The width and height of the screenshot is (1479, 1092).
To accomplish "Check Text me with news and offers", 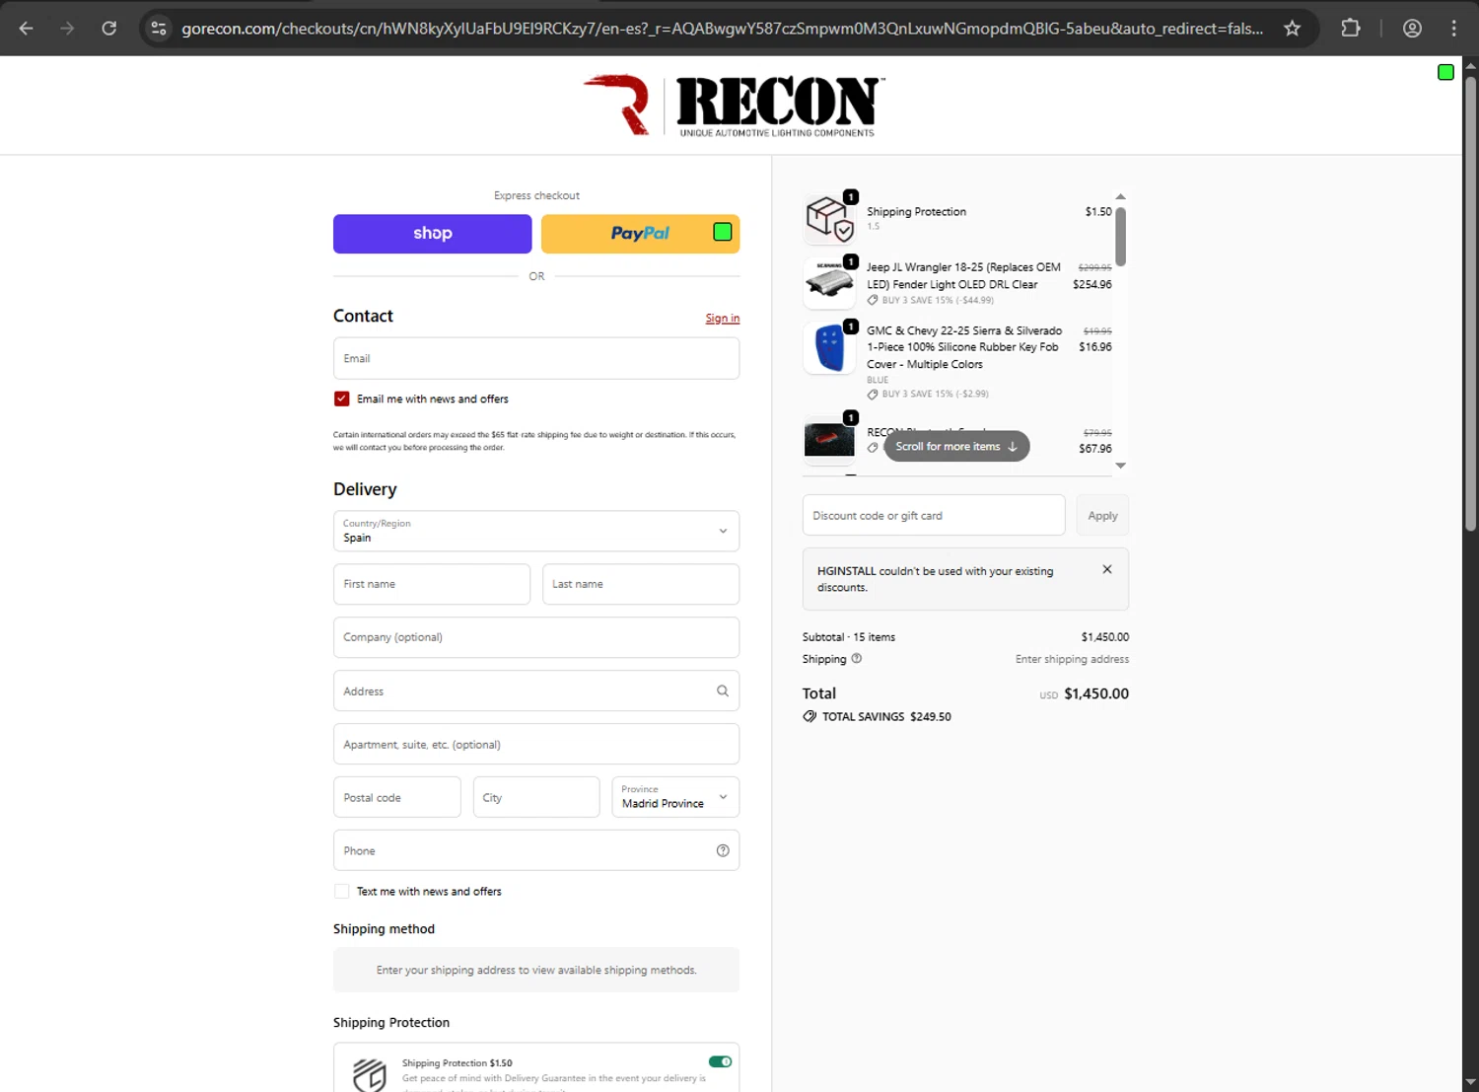I will tap(341, 891).
